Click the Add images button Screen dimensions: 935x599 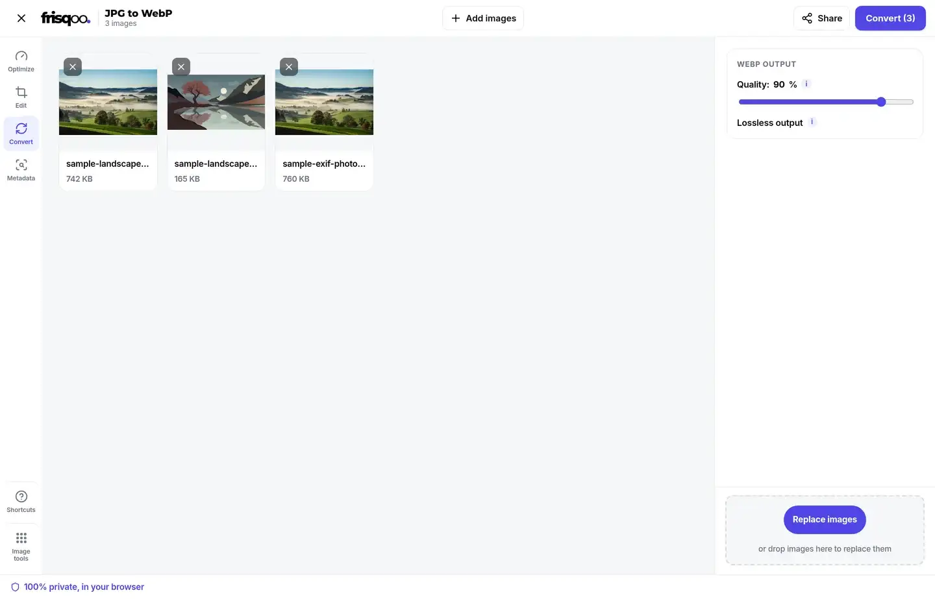pyautogui.click(x=483, y=18)
